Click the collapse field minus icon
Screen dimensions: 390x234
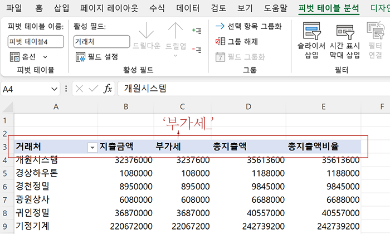tap(197, 50)
